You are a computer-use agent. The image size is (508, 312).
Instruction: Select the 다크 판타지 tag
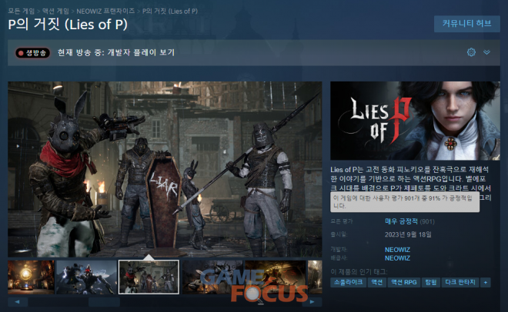click(460, 282)
